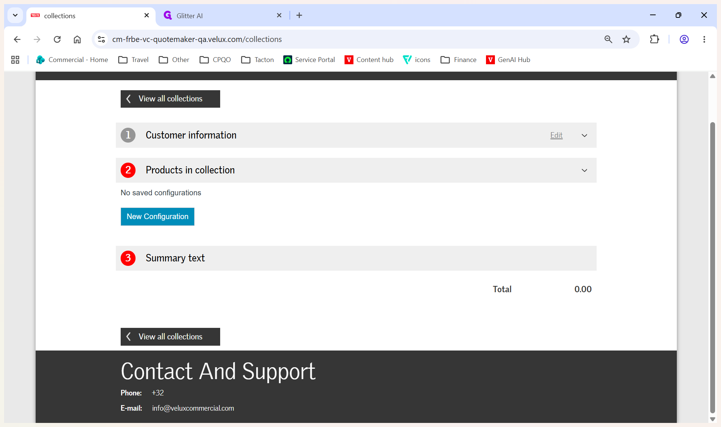Open Commercial - Home bookmark
This screenshot has height=427, width=721.
pyautogui.click(x=72, y=60)
